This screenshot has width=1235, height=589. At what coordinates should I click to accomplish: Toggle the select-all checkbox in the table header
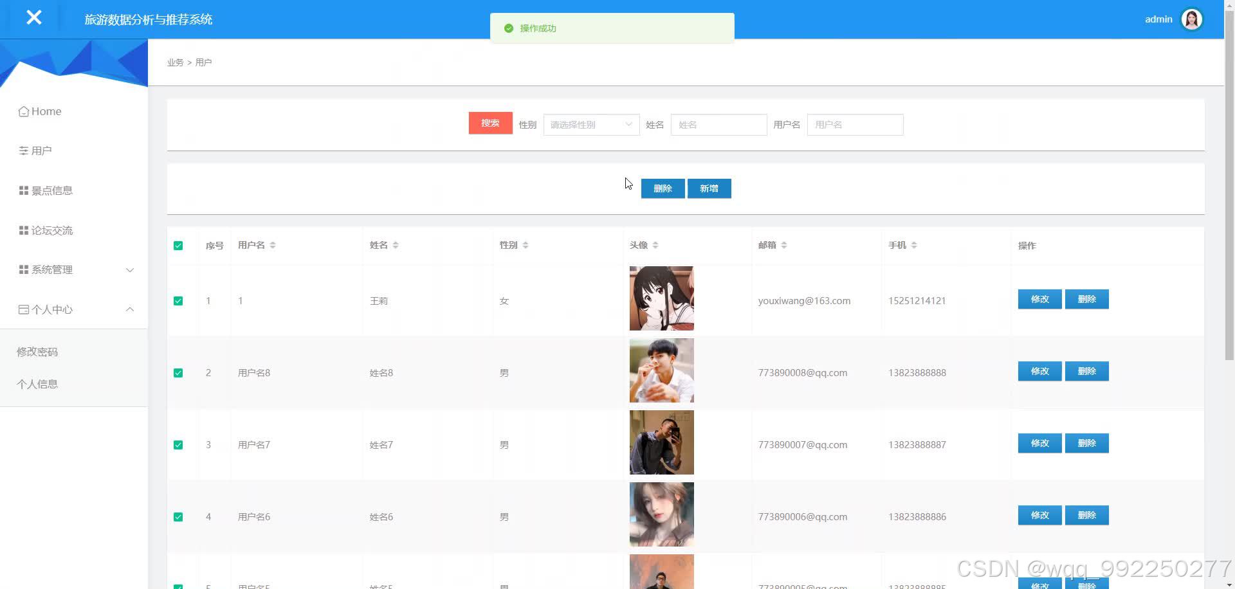pyautogui.click(x=178, y=246)
